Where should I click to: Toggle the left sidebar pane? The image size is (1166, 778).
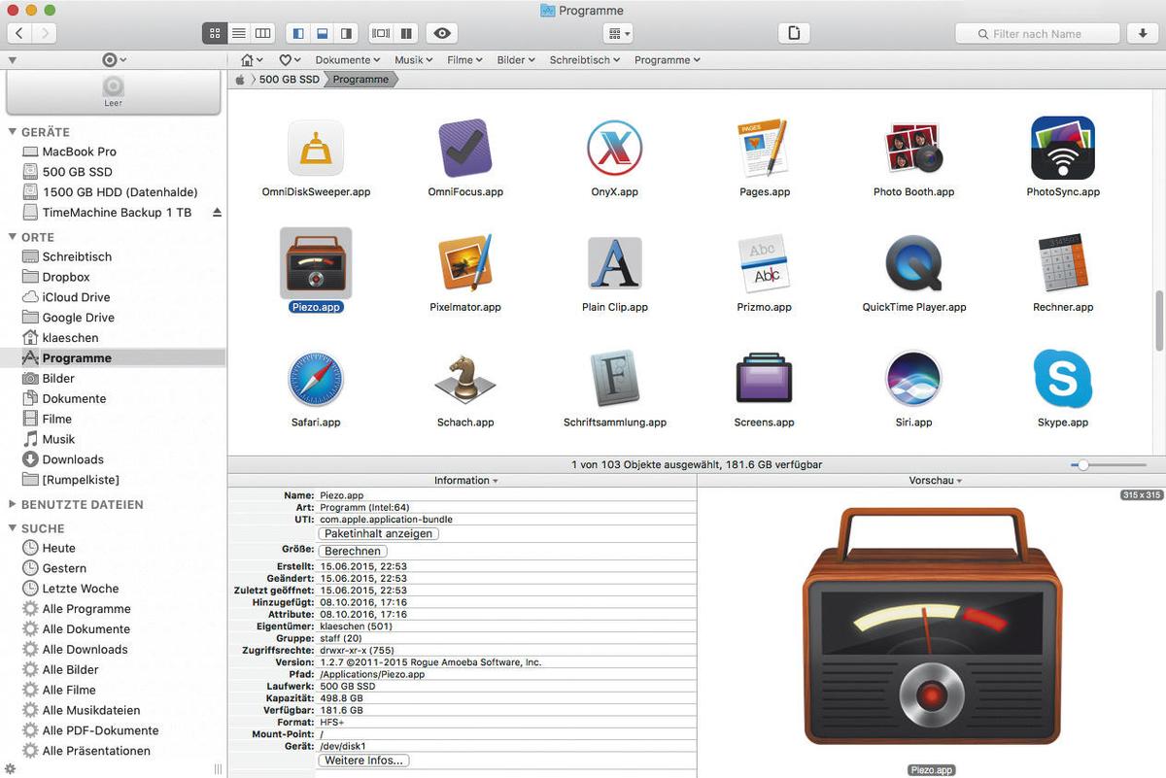(x=298, y=33)
